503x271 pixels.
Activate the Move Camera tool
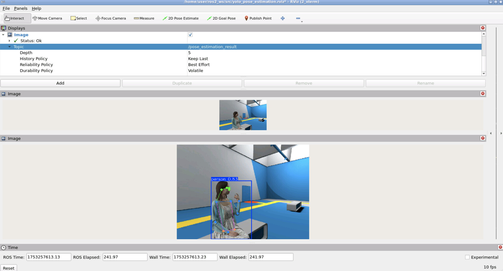pos(47,18)
